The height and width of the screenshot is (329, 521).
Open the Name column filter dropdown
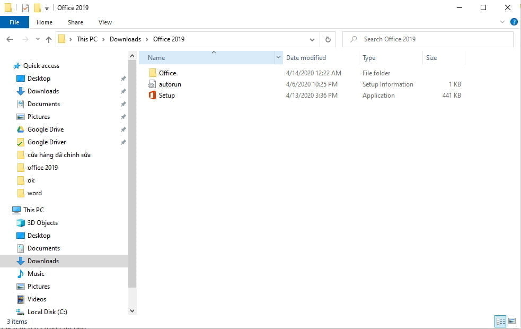pyautogui.click(x=278, y=58)
